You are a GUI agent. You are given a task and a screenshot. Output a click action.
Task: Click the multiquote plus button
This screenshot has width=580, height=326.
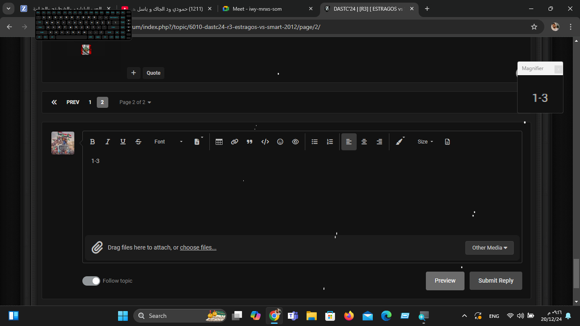coord(133,73)
